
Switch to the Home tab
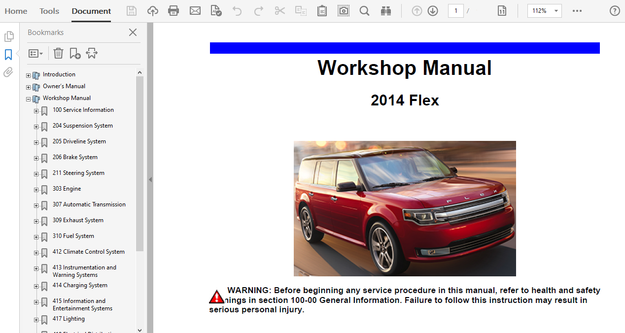click(x=16, y=11)
